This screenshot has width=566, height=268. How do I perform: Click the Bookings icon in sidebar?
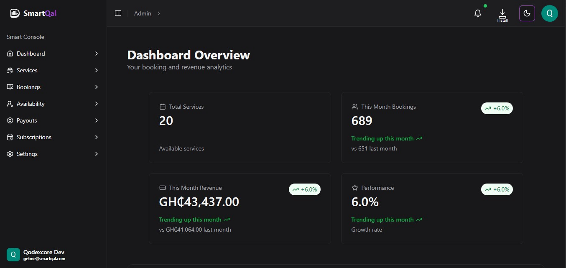point(9,87)
